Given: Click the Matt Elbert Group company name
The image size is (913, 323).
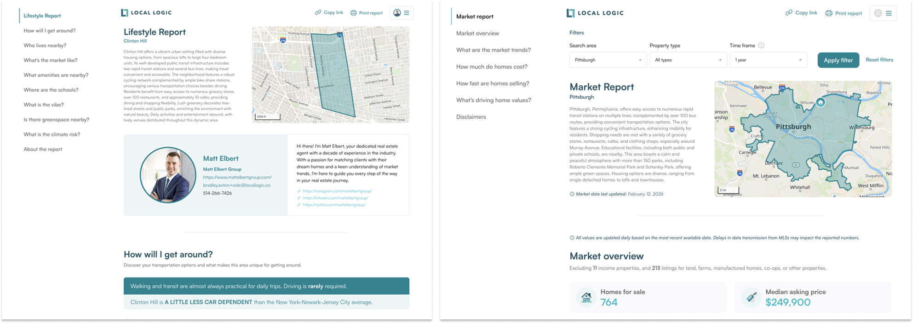Looking at the screenshot, I should tap(222, 169).
